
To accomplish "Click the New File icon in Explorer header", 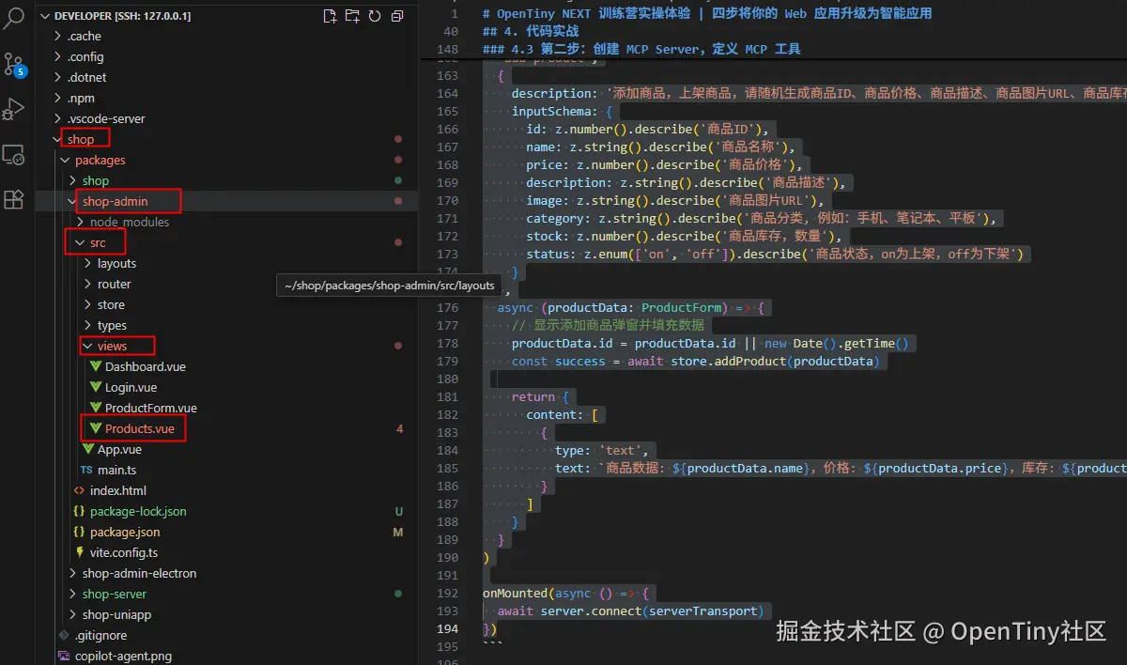I will pos(330,16).
